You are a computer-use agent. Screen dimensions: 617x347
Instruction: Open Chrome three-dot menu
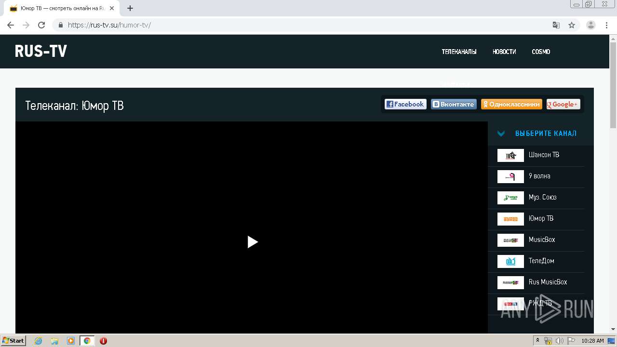606,25
